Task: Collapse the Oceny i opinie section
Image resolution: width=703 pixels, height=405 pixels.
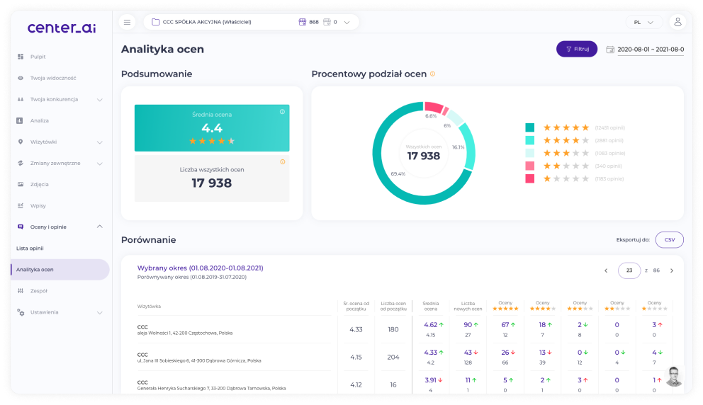Action: [x=99, y=227]
